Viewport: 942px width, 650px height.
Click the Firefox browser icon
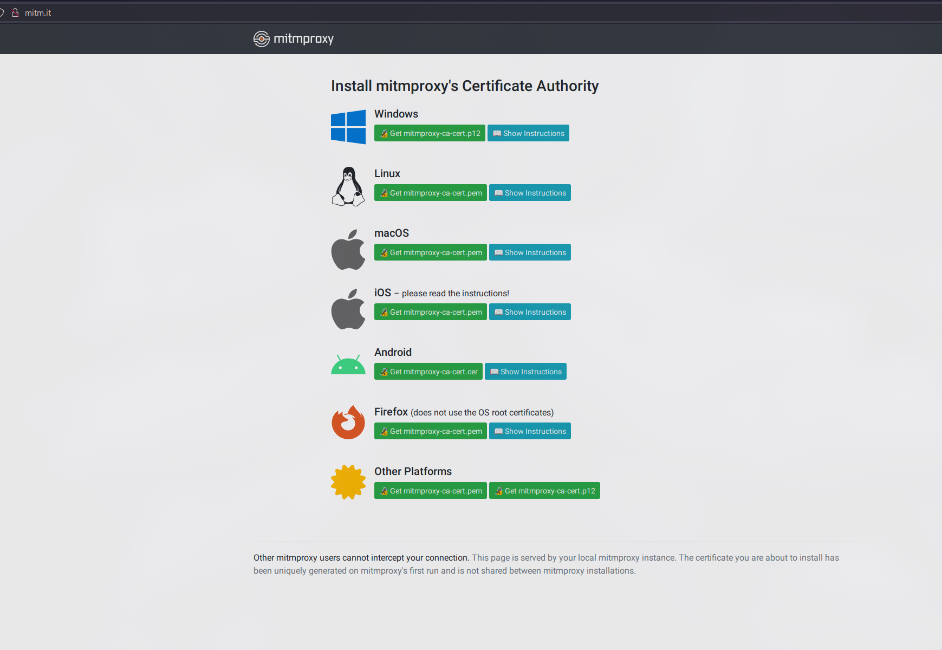[348, 422]
